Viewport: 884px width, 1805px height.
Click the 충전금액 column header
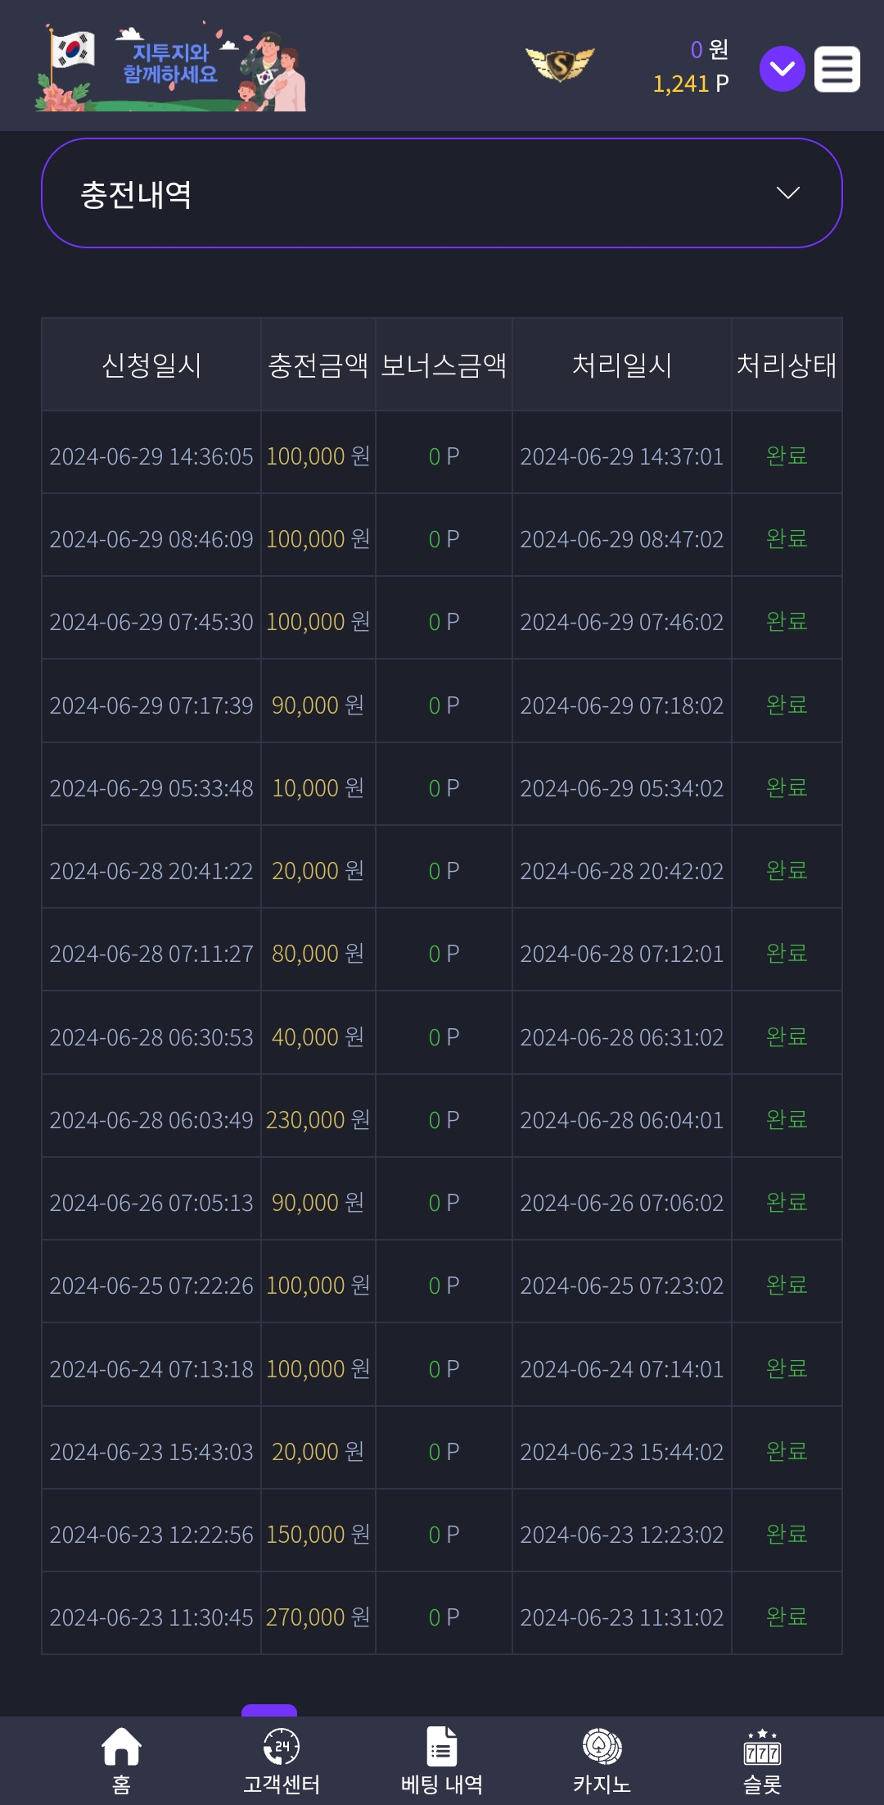[318, 365]
